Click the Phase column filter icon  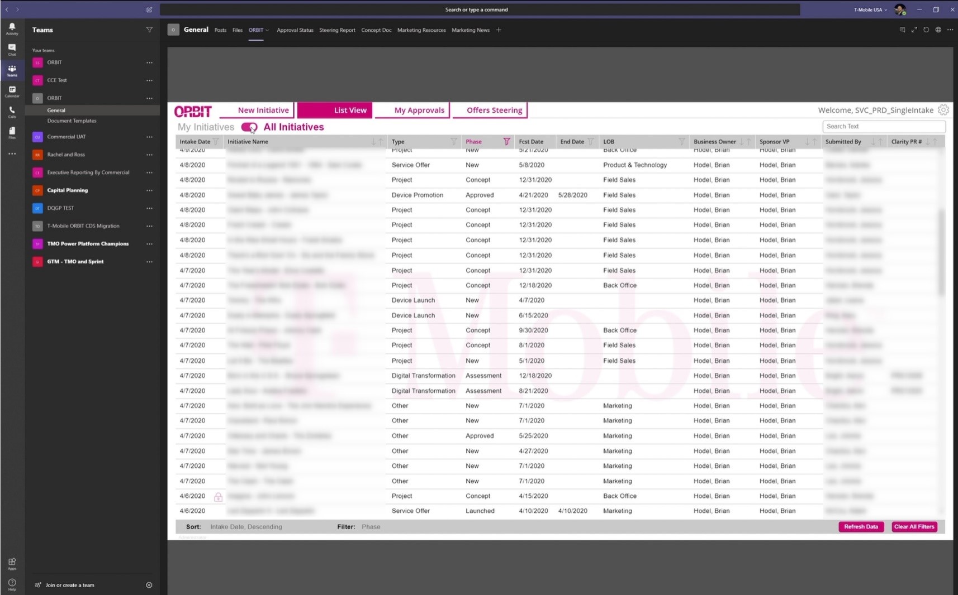pos(506,142)
